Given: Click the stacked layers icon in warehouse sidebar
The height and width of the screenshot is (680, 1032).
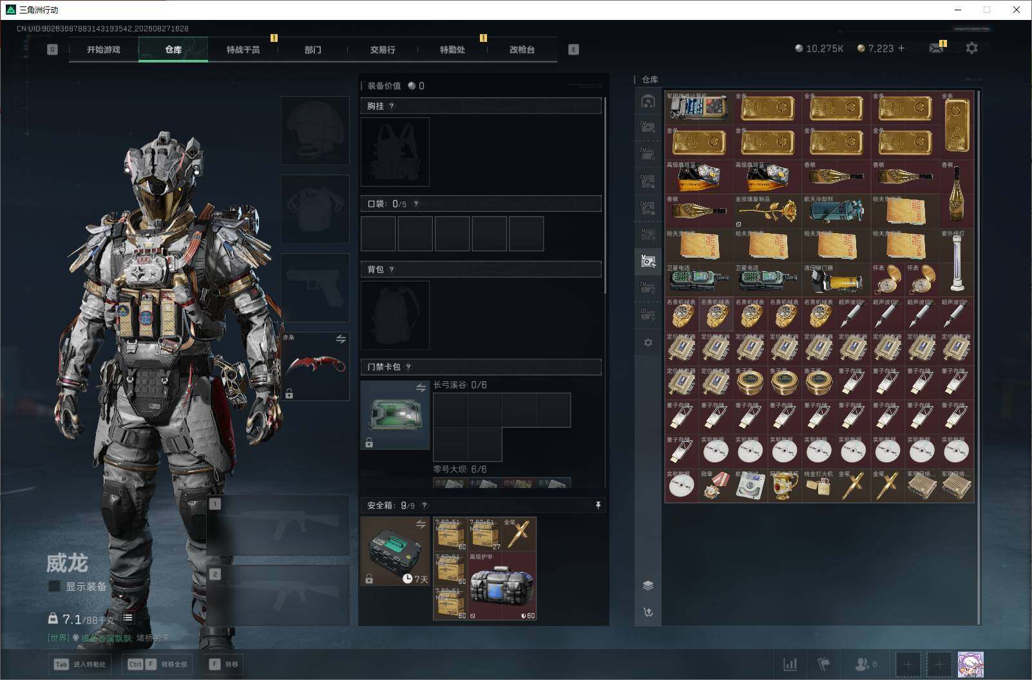Looking at the screenshot, I should (648, 585).
